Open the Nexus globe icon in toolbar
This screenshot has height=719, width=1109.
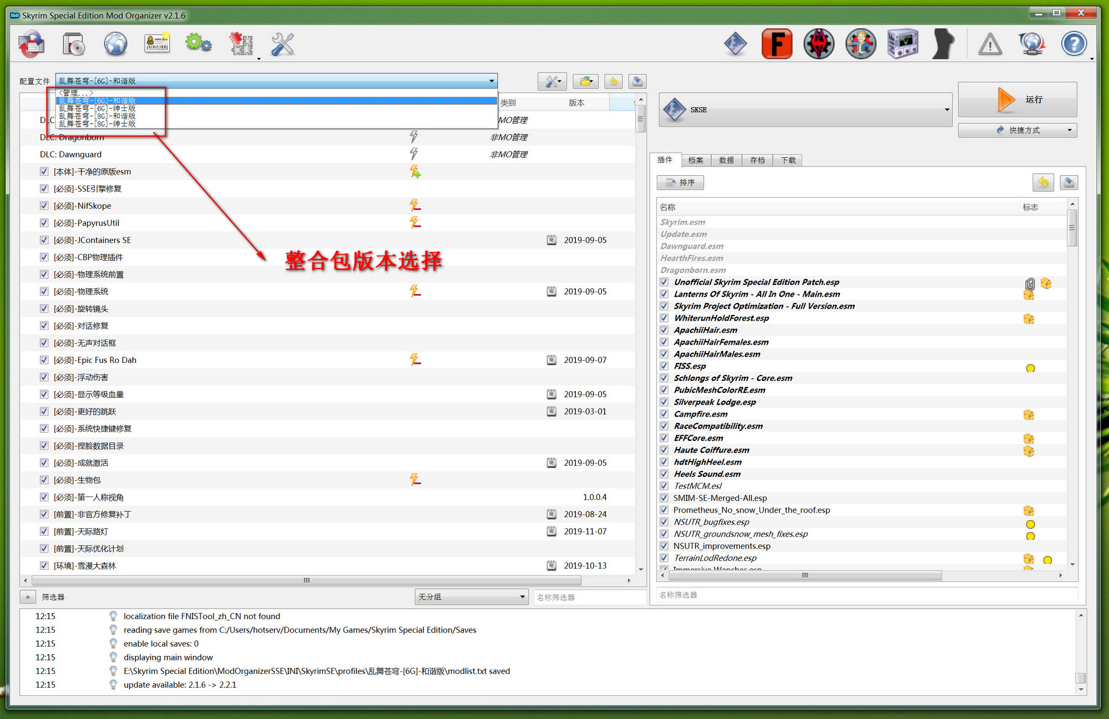coord(116,44)
